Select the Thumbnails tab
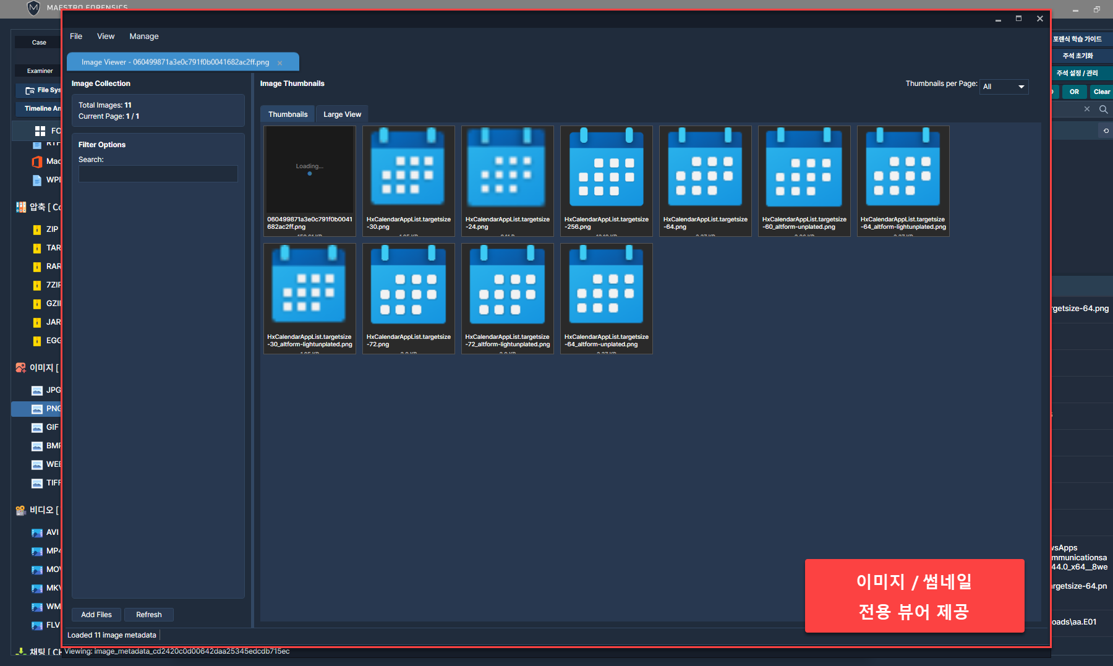 [288, 114]
